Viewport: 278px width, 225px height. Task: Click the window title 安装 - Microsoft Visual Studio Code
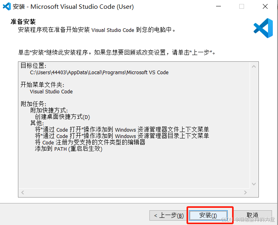pyautogui.click(x=73, y=6)
